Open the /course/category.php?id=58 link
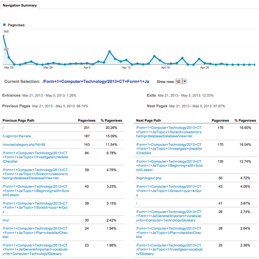This screenshot has width=259, height=259. 24,145
